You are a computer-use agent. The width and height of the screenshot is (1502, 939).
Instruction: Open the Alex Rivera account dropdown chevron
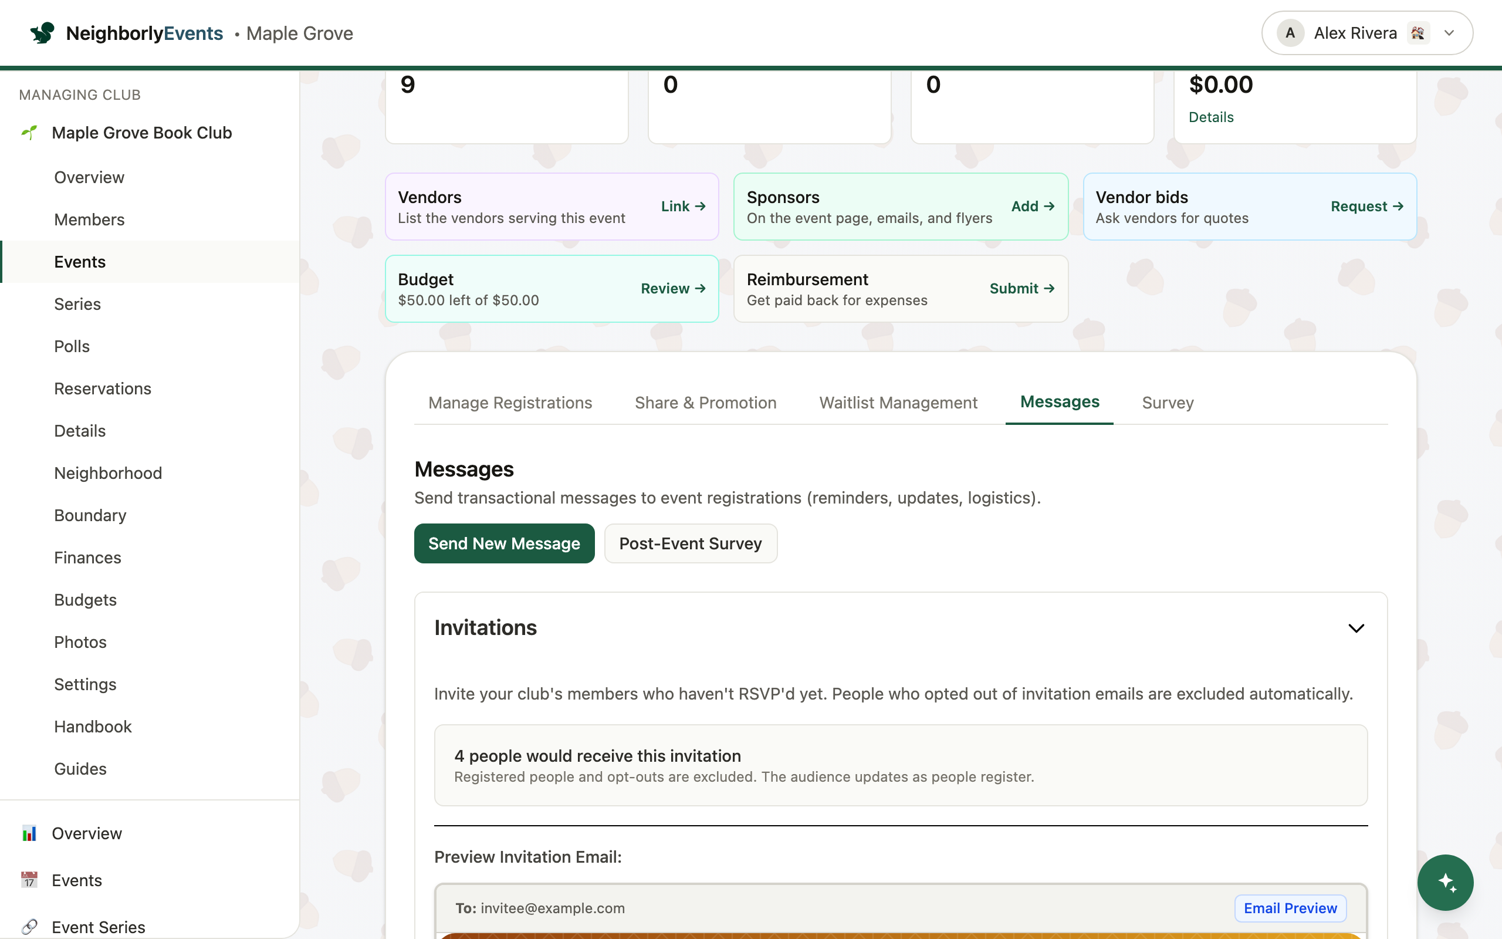pyautogui.click(x=1449, y=33)
